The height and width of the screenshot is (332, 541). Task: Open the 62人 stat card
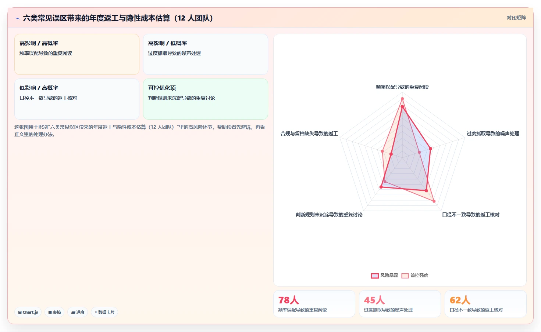(485, 304)
